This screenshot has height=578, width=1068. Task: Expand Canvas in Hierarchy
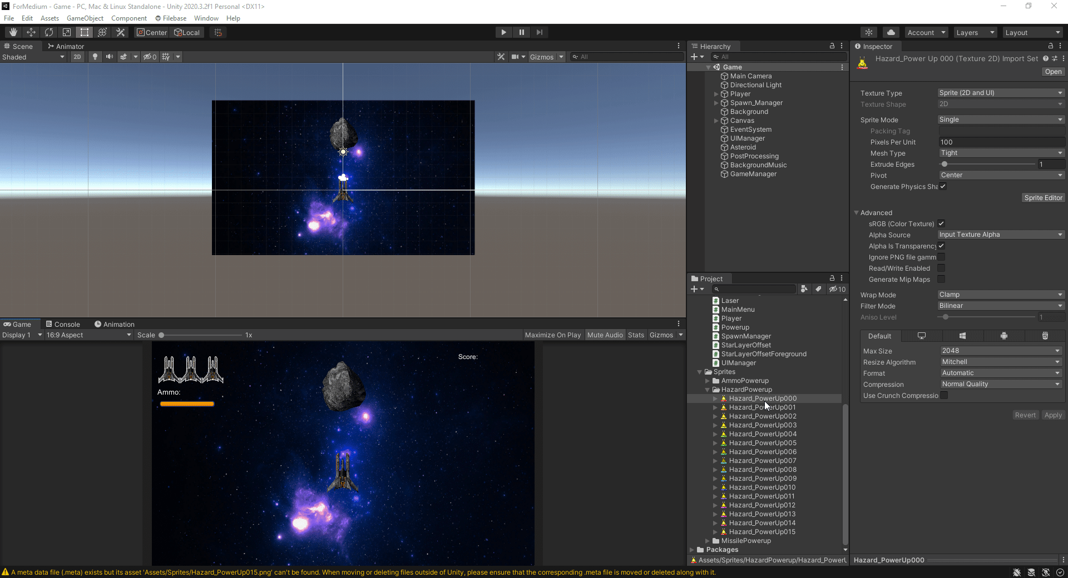click(716, 121)
